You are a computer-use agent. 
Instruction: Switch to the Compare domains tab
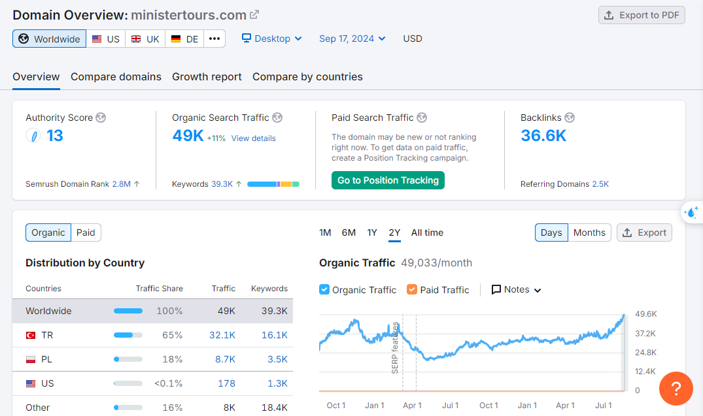click(x=116, y=76)
